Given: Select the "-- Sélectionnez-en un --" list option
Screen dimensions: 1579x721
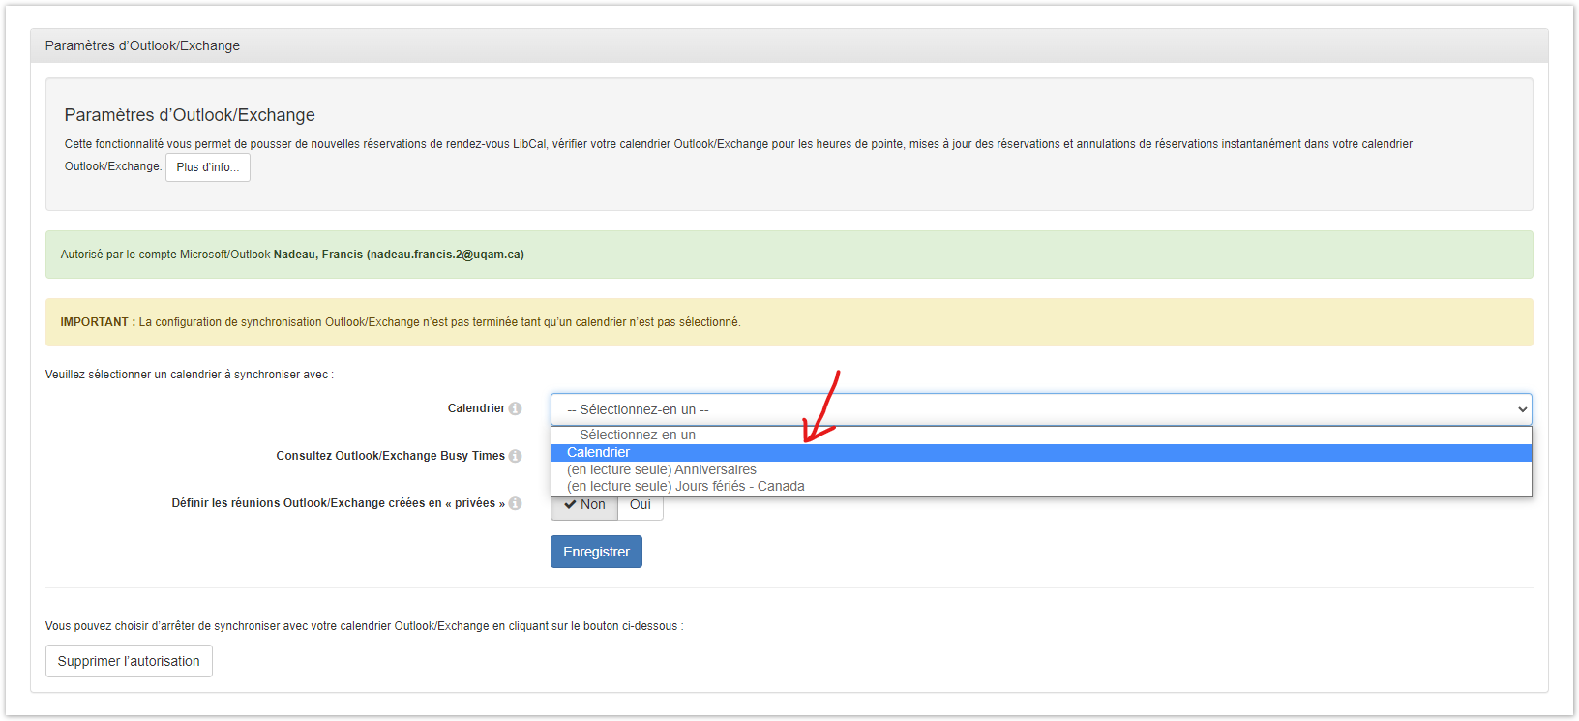Looking at the screenshot, I should 1041,436.
